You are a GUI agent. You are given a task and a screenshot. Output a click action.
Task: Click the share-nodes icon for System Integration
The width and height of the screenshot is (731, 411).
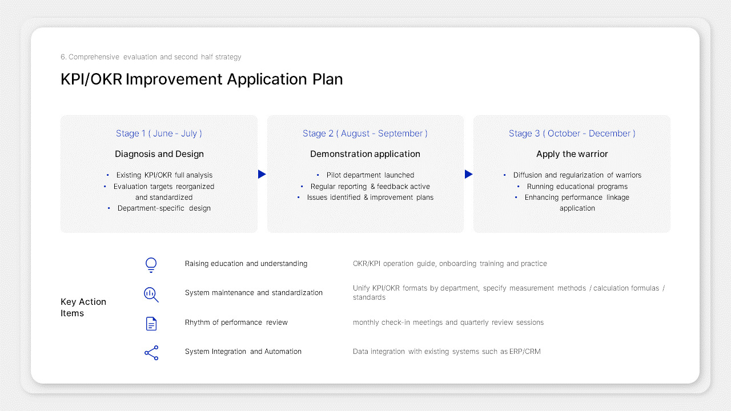point(151,353)
